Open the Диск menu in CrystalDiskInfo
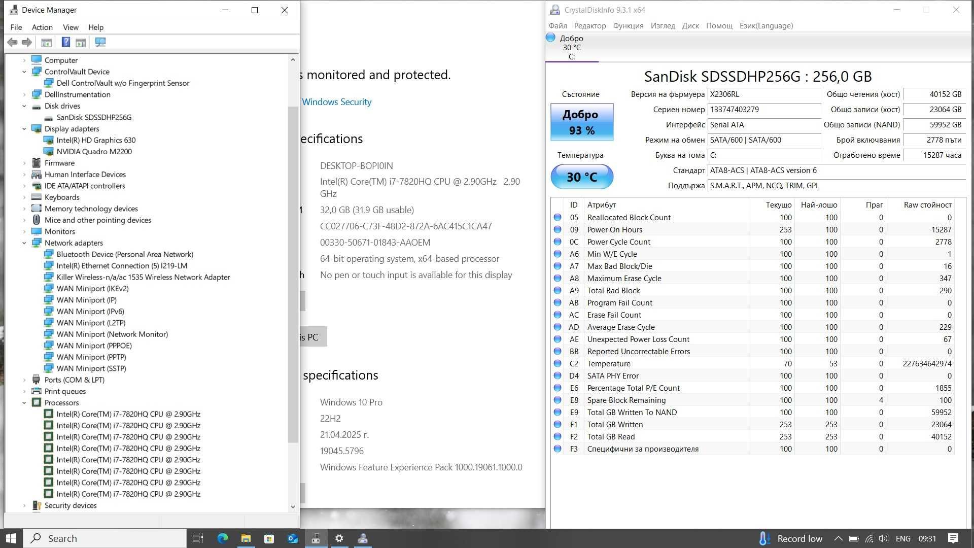The image size is (974, 548). 690,26
